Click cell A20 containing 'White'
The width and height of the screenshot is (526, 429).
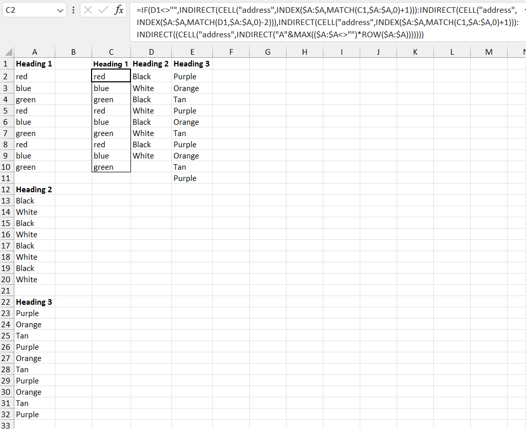click(35, 279)
